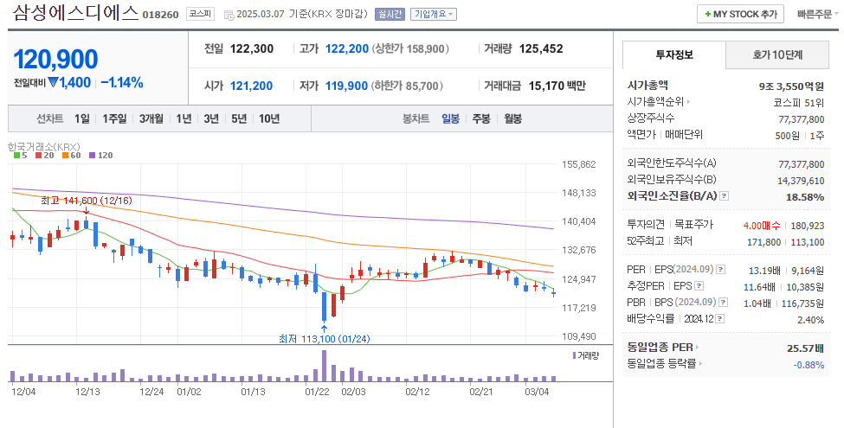Click the green 5-day moving average legend
The image size is (844, 428).
[20, 156]
